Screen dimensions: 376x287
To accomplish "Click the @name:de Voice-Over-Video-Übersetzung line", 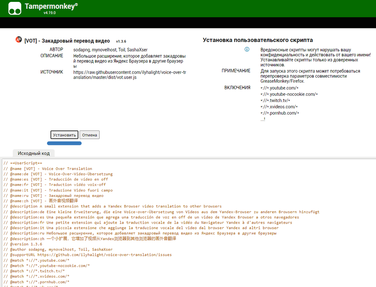I will (58, 174).
